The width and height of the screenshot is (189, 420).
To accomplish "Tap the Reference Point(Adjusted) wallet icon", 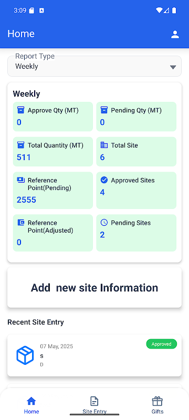I will click(20, 223).
